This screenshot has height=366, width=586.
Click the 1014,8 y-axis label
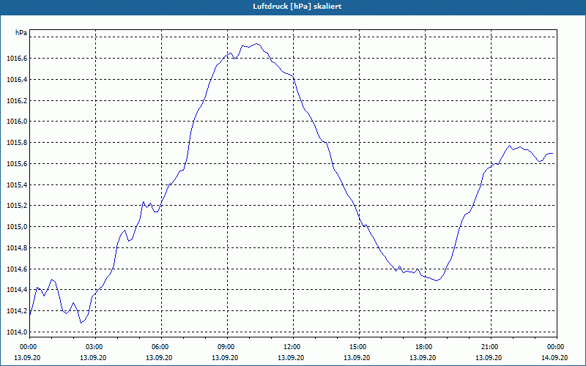pos(16,248)
